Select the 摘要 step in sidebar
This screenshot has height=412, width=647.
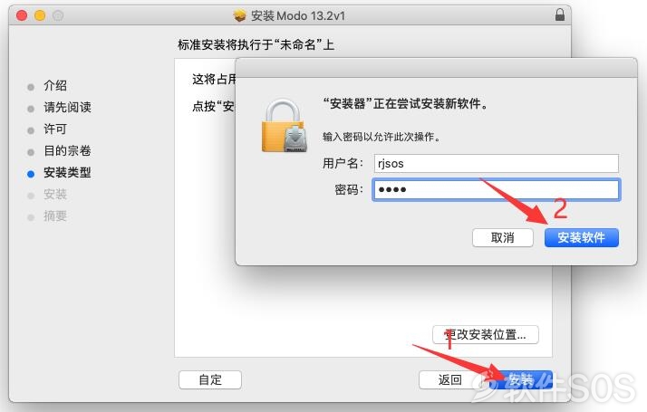[x=55, y=216]
